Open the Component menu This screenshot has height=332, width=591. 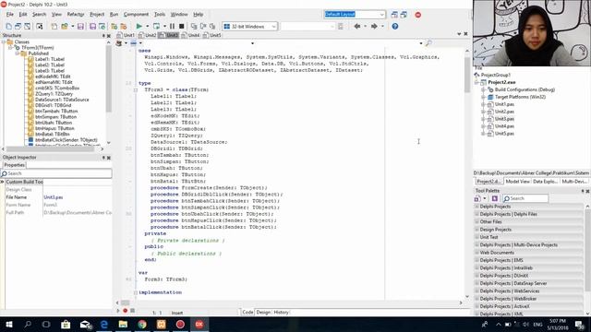[x=136, y=15]
